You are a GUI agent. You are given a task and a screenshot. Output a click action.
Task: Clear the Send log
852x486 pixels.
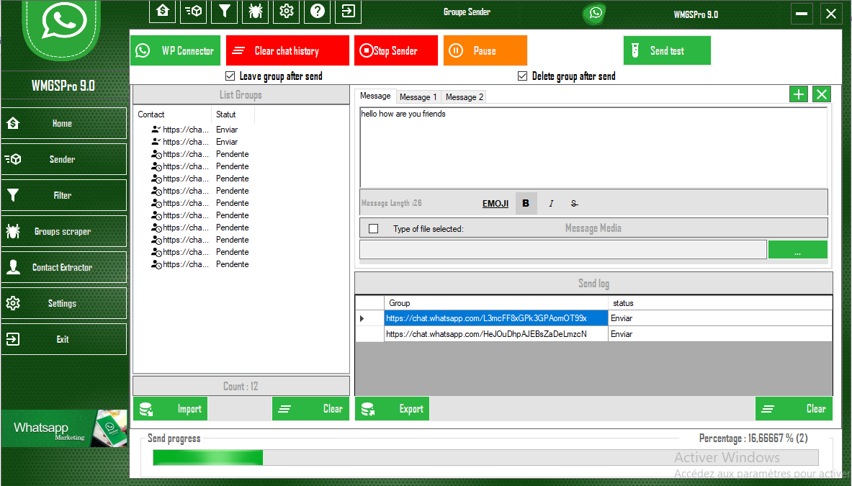(794, 409)
